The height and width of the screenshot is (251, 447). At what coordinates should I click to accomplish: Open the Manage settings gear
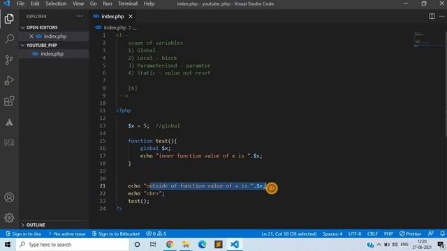point(9,218)
